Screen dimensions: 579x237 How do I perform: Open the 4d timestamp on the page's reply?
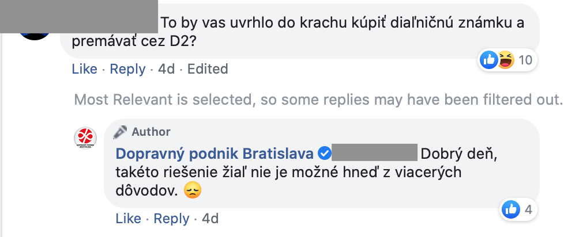pos(210,219)
